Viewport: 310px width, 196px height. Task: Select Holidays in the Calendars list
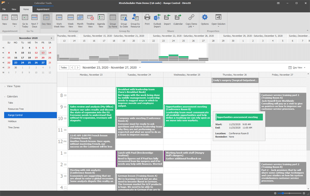pos(12,121)
